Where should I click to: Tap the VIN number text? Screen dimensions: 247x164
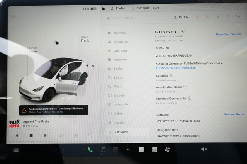[x=174, y=55]
